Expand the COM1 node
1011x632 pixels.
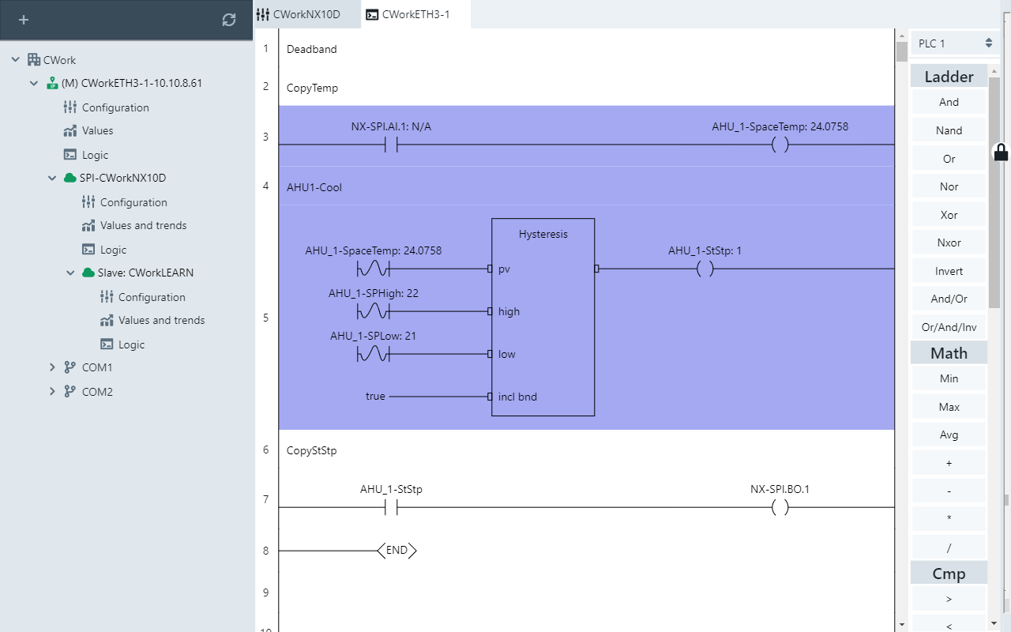52,367
